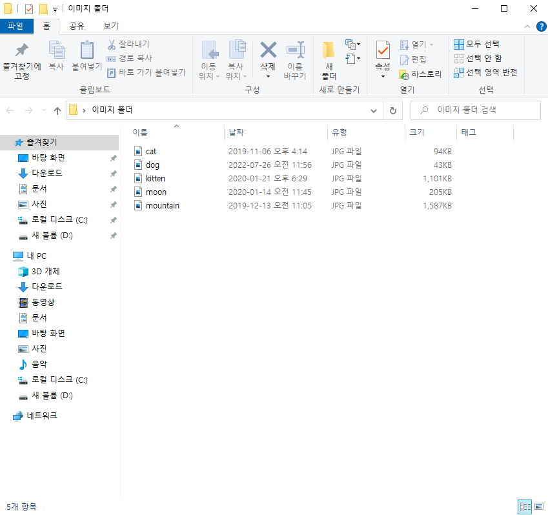Open recent locations dropdown arrow
This screenshot has width=548, height=515.
[x=44, y=110]
